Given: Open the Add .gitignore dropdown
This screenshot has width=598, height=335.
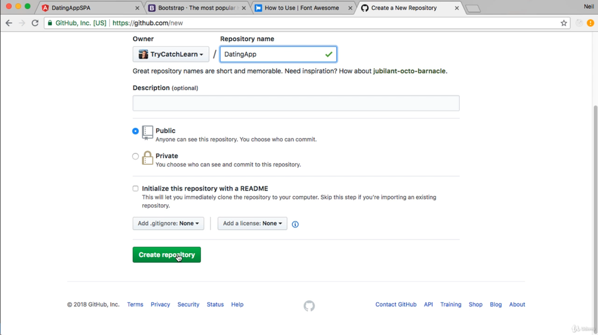Looking at the screenshot, I should click(x=168, y=223).
